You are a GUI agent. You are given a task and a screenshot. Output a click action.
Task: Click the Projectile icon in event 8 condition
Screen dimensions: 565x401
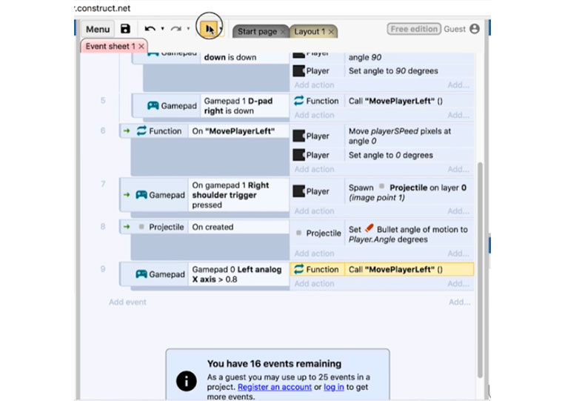tap(141, 227)
